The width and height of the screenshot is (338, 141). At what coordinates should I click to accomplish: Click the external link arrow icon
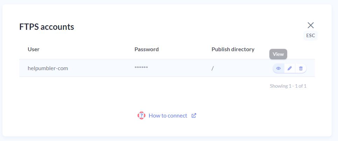[194, 115]
